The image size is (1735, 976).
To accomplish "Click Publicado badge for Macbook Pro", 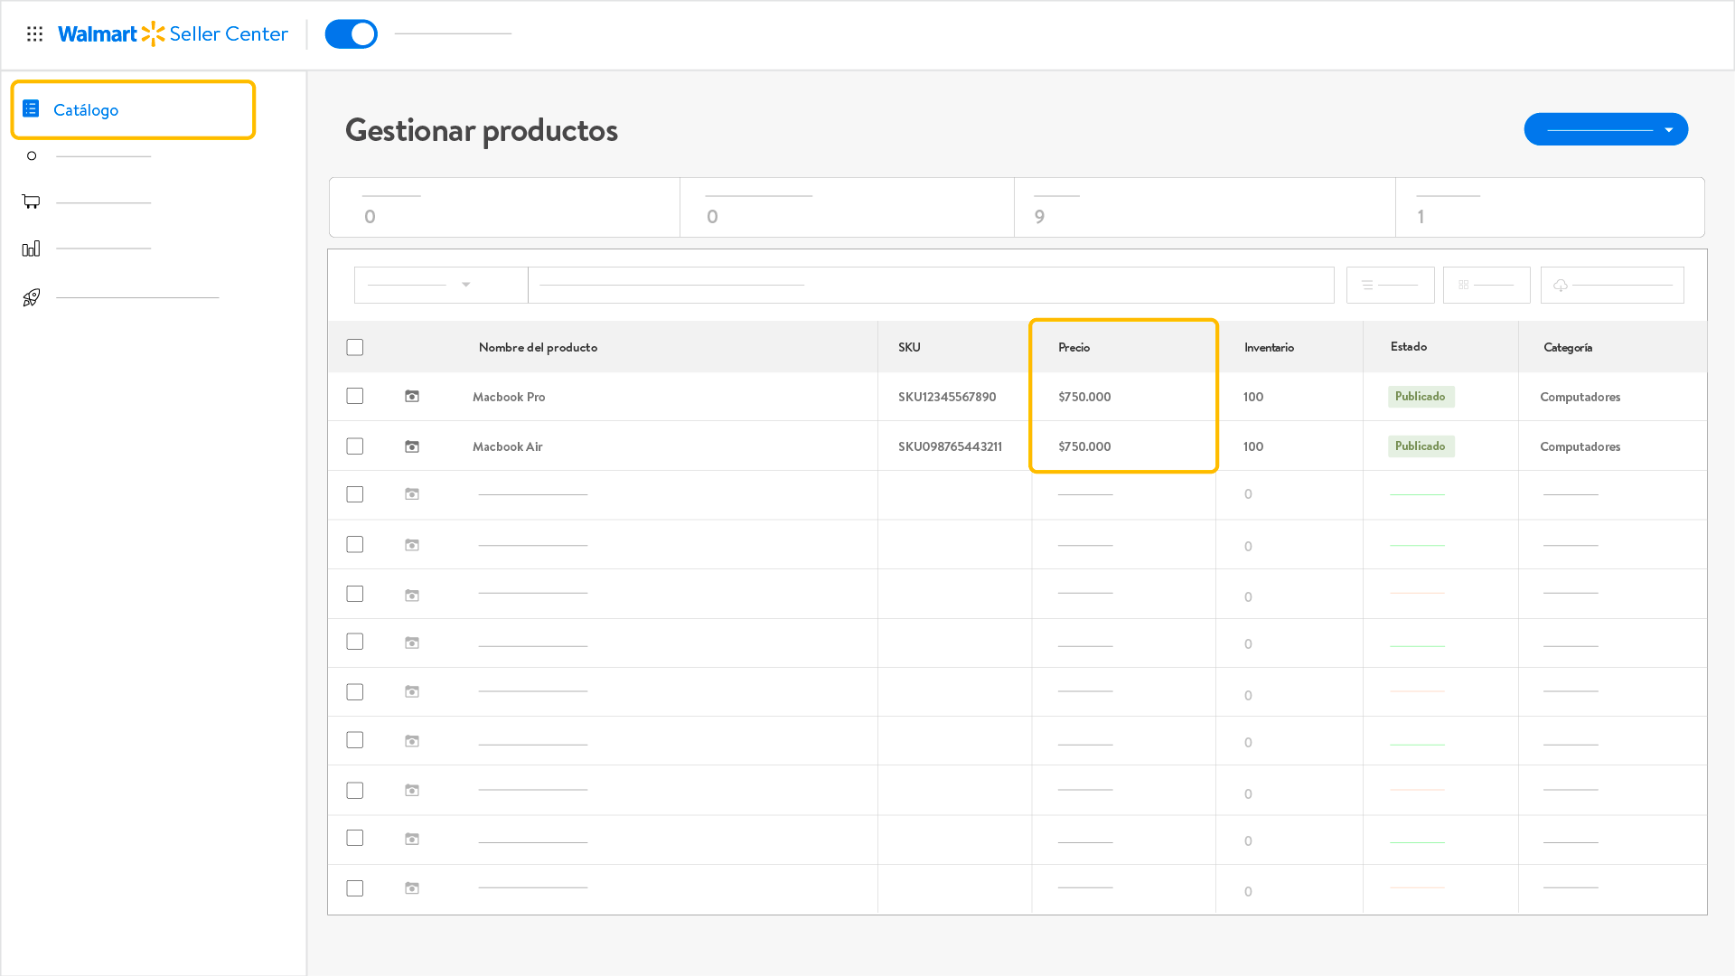I will [x=1421, y=397].
